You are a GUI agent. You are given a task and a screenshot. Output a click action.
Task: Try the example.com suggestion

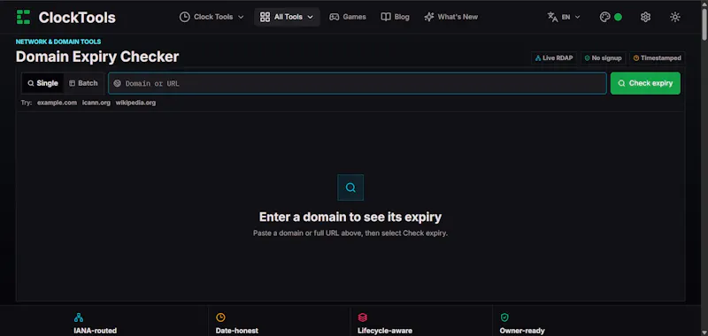click(x=57, y=103)
